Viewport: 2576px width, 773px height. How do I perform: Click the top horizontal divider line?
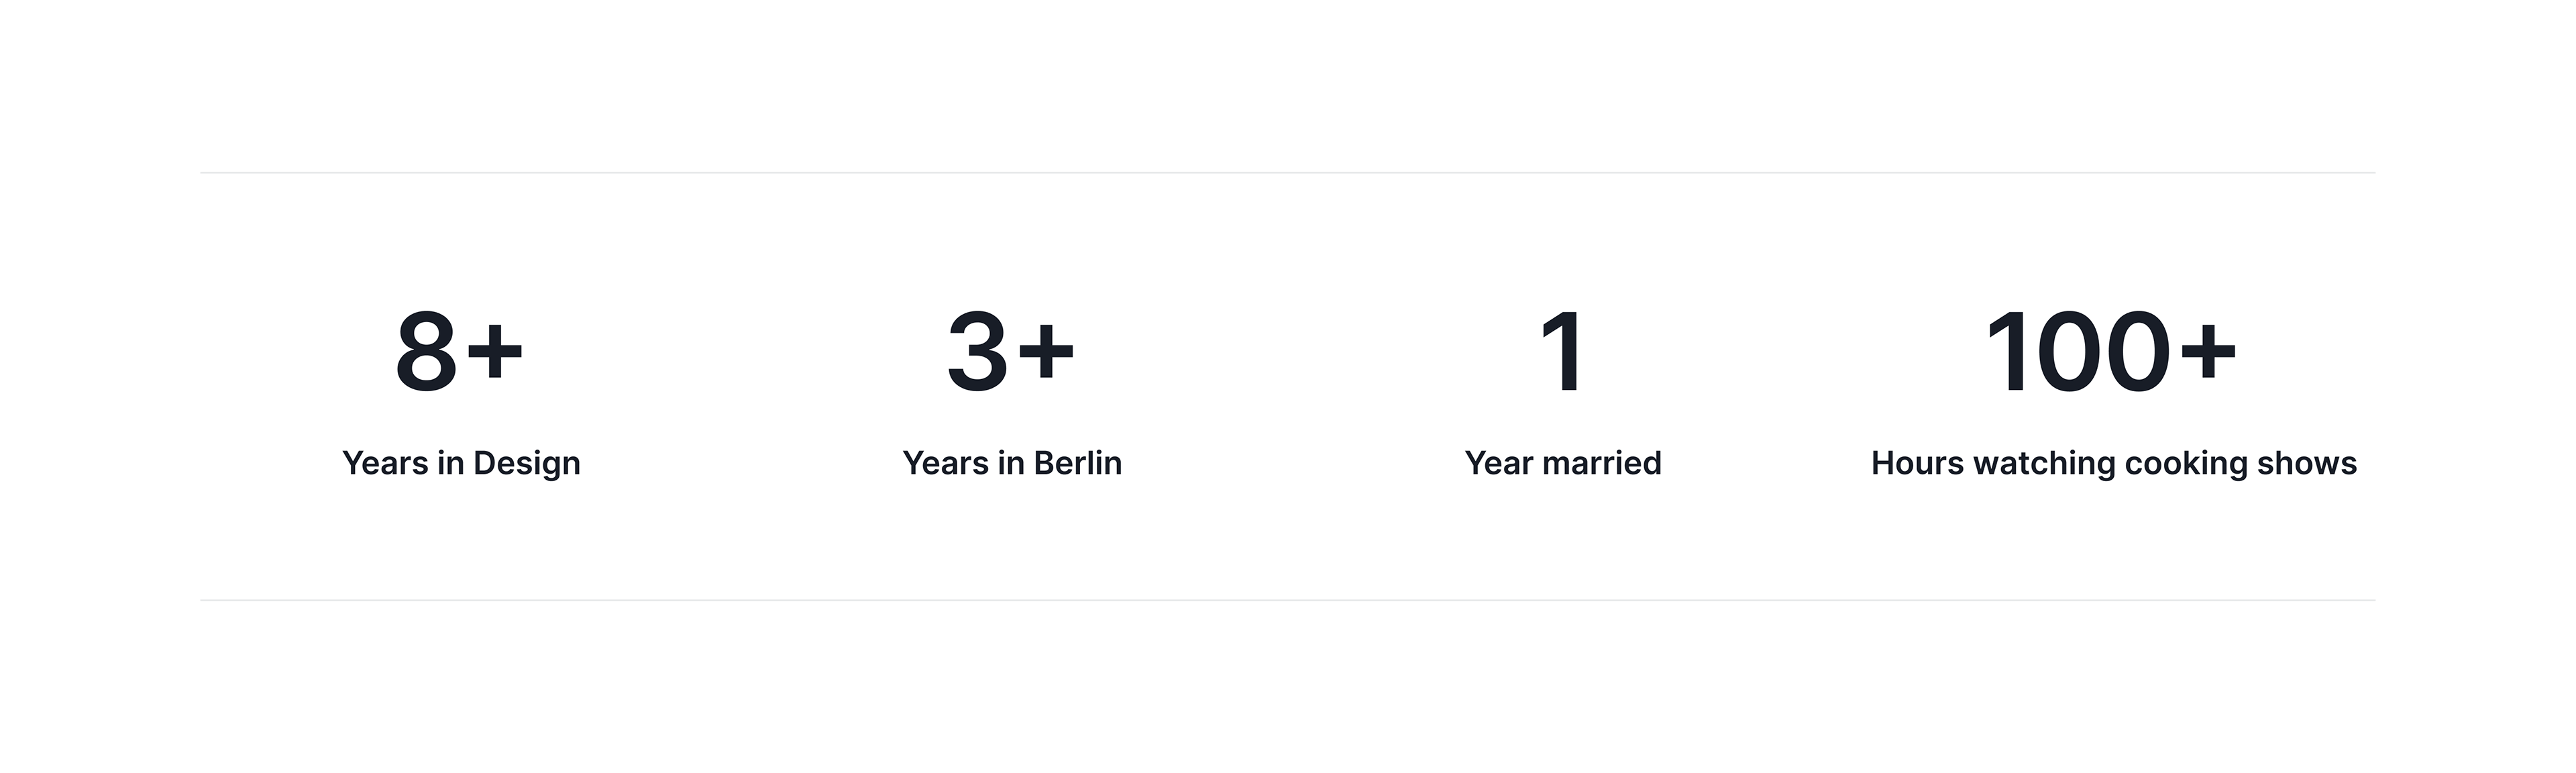[x=1288, y=173]
